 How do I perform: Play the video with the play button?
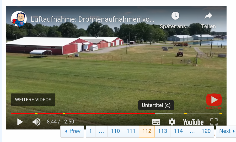click(20, 122)
